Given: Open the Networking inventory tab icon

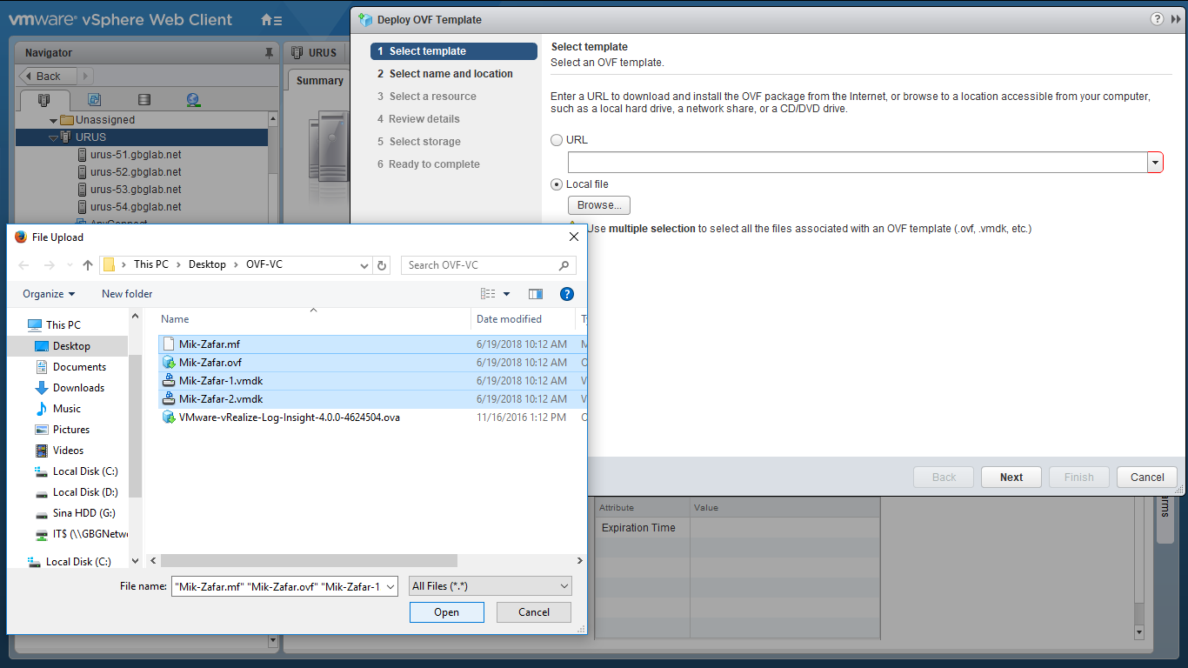Looking at the screenshot, I should [193, 100].
